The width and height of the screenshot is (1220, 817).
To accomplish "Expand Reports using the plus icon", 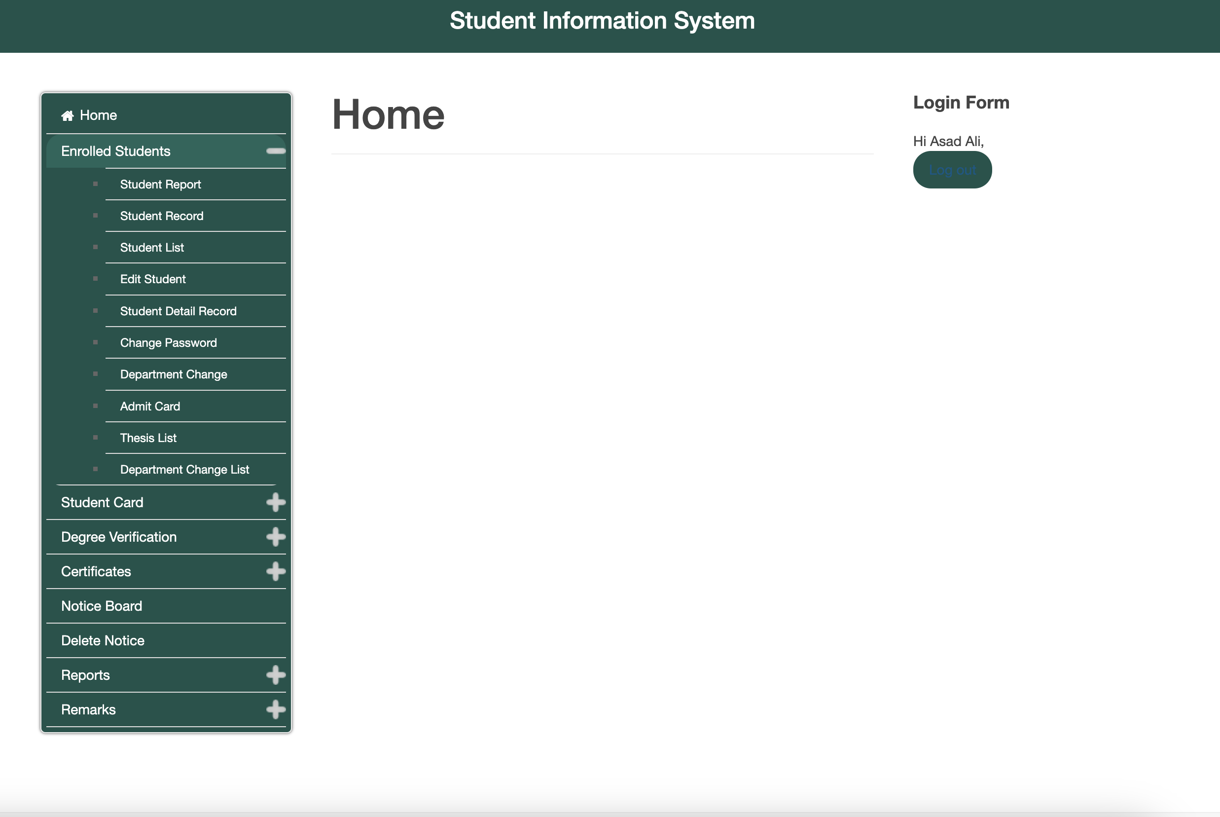I will click(x=276, y=675).
